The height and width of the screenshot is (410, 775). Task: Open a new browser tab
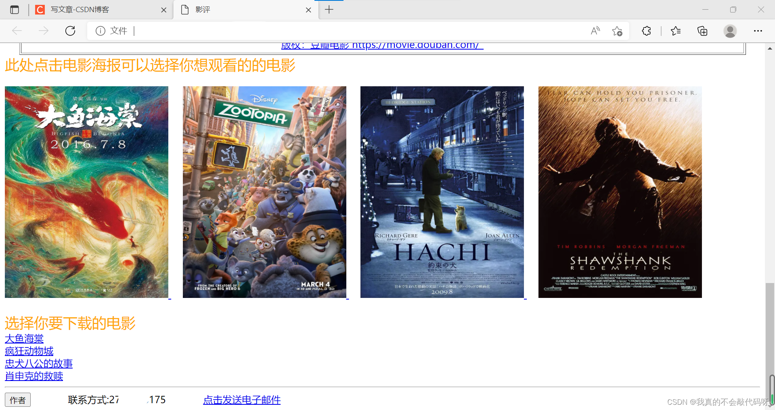[x=329, y=10]
